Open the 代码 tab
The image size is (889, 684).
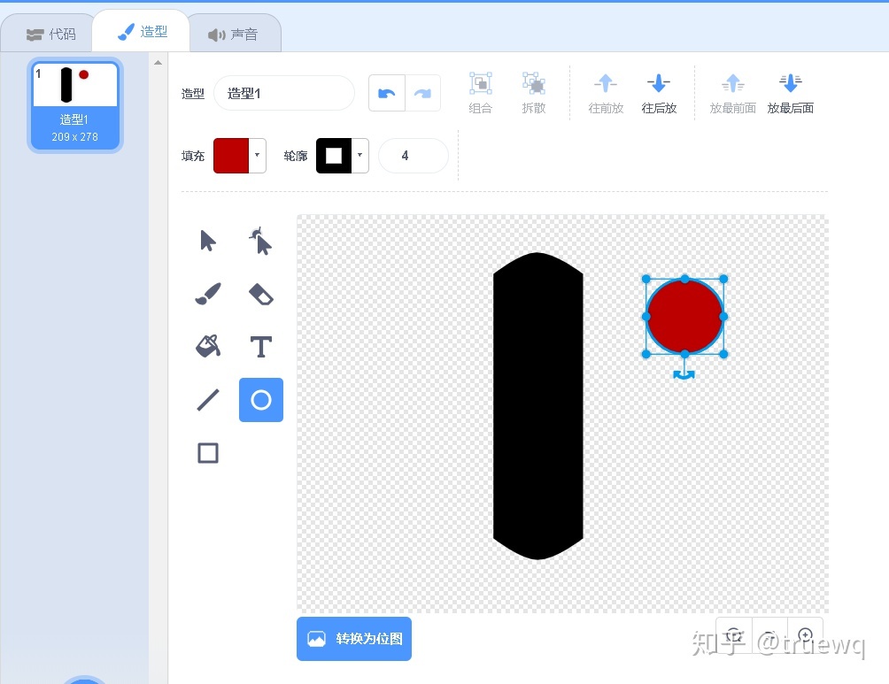click(50, 34)
